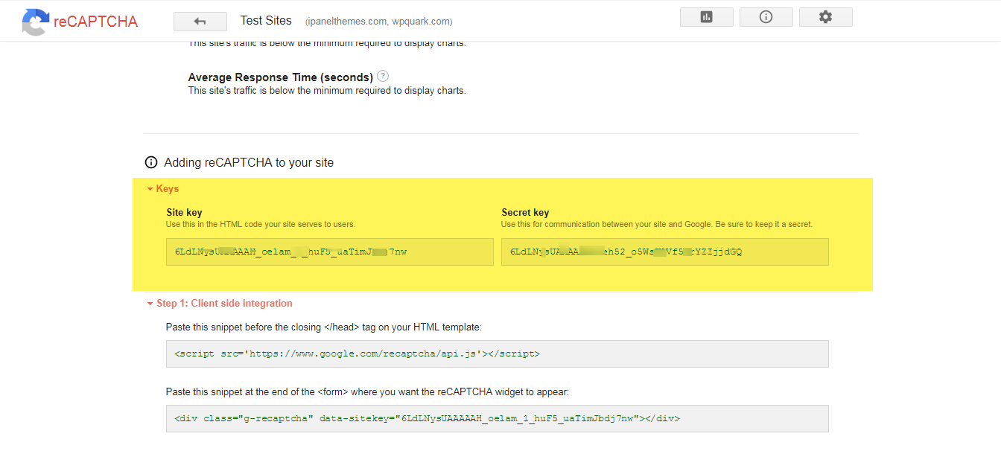Open the analytics bar chart button

tap(707, 17)
